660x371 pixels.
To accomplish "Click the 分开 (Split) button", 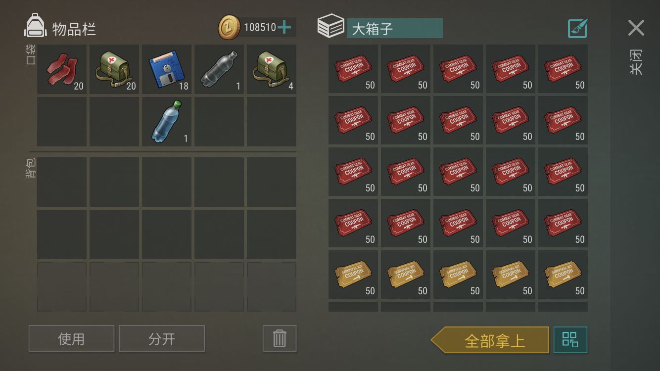I will click(x=162, y=338).
